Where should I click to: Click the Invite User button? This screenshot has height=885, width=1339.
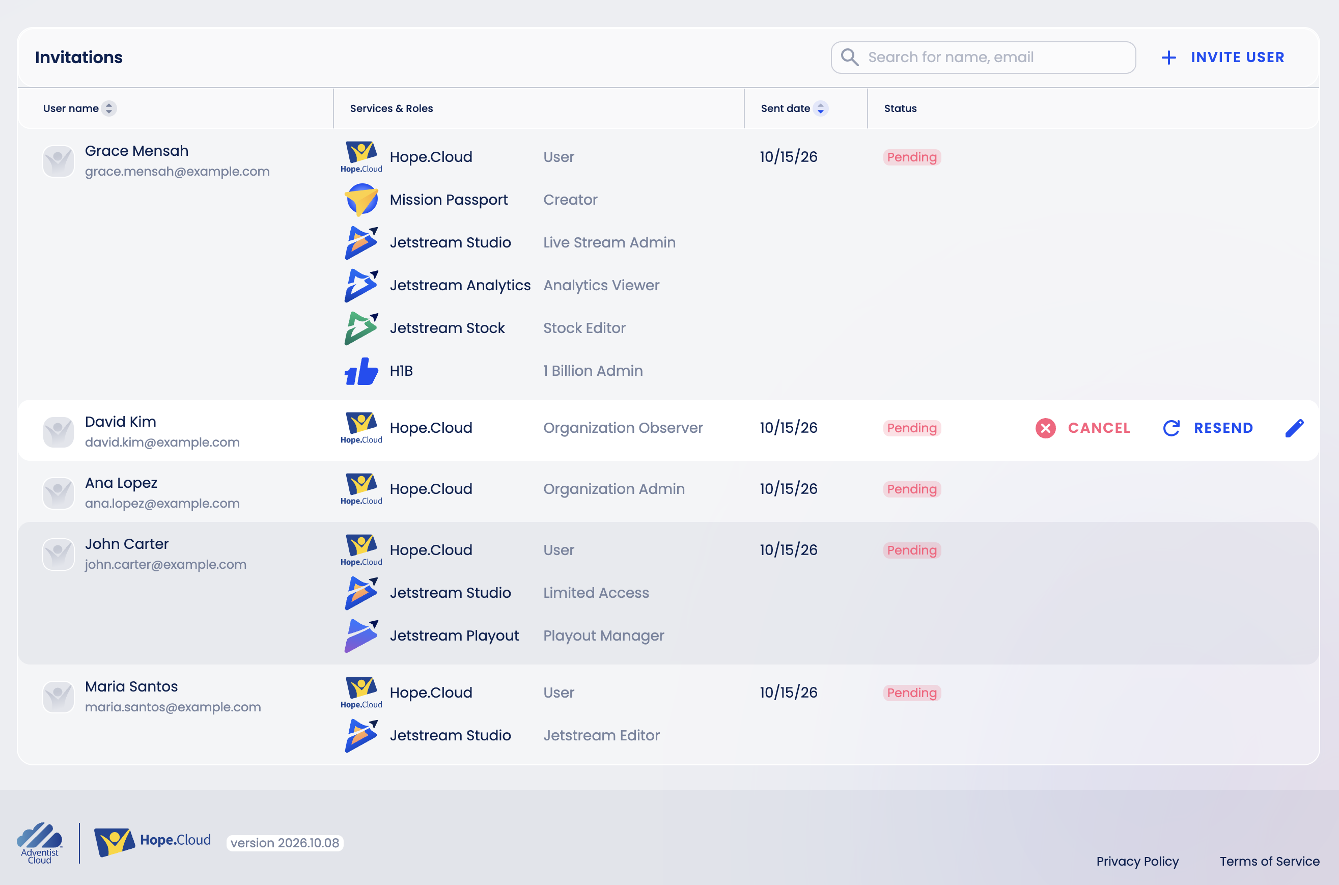point(1223,58)
